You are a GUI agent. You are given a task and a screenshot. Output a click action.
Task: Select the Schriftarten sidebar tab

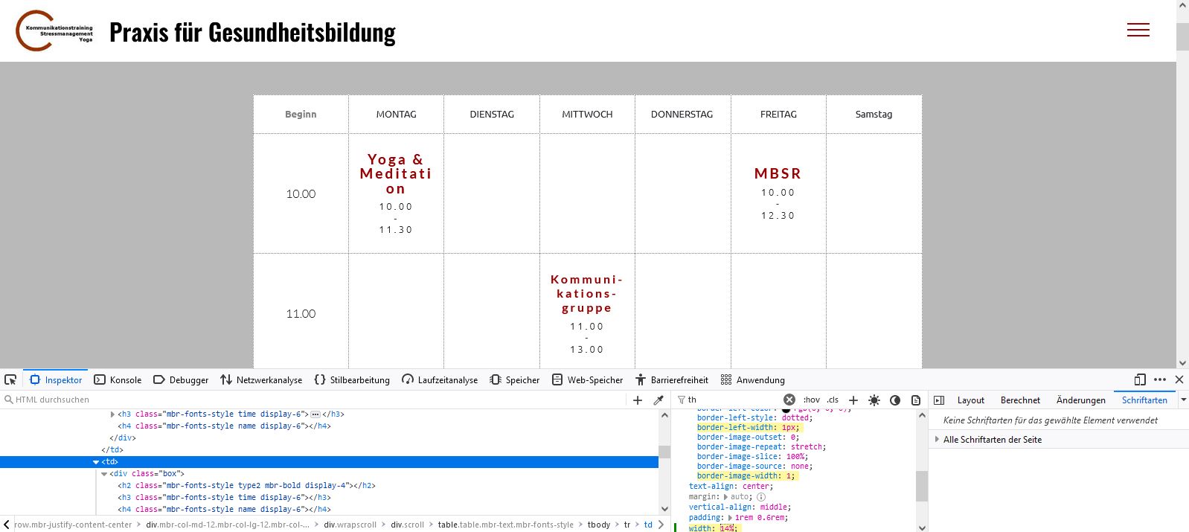pos(1144,400)
